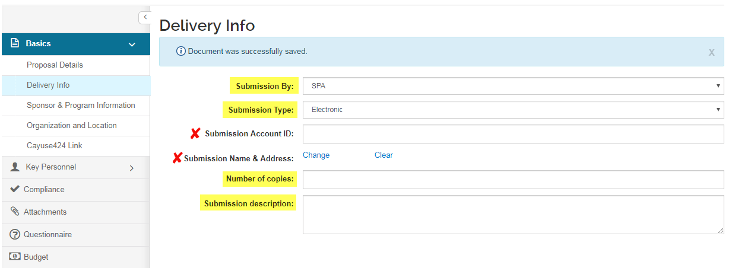Click the Questionnaire question mark icon
732x268 pixels.
tap(15, 234)
